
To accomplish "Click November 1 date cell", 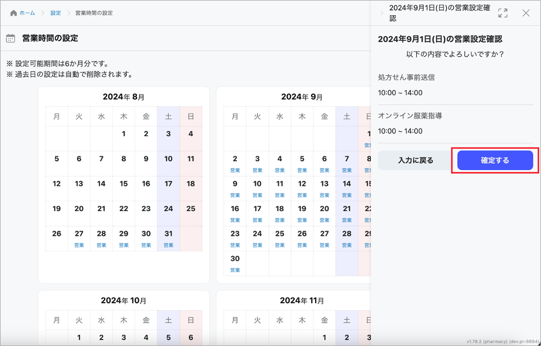I will coord(324,337).
